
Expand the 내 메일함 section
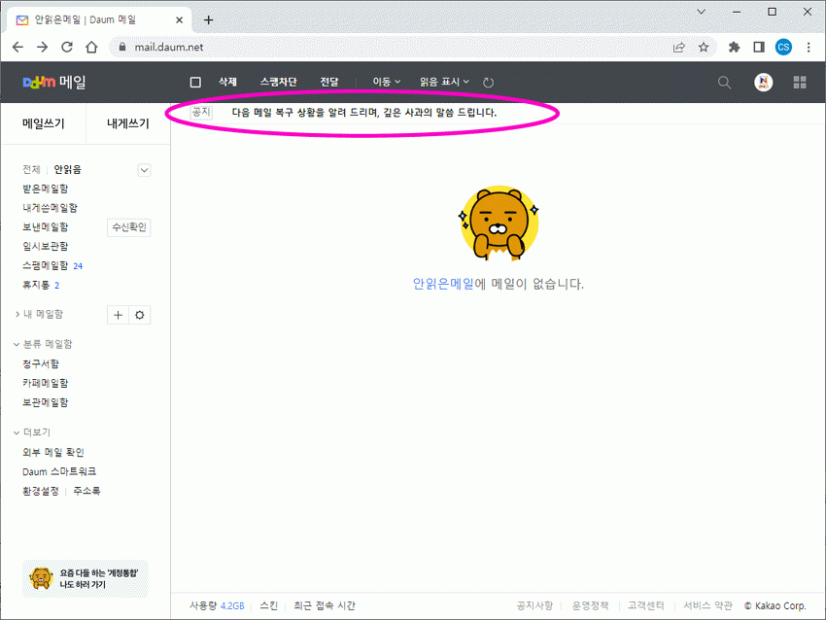tap(39, 315)
